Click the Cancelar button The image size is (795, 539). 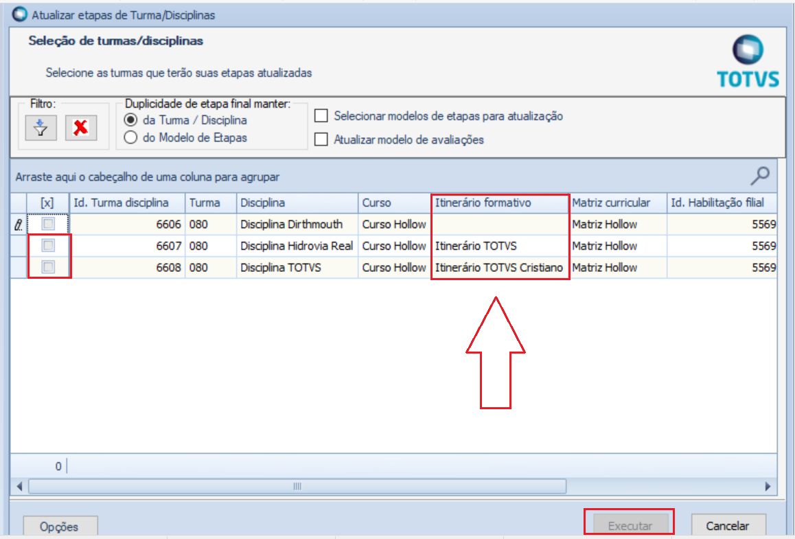(728, 525)
